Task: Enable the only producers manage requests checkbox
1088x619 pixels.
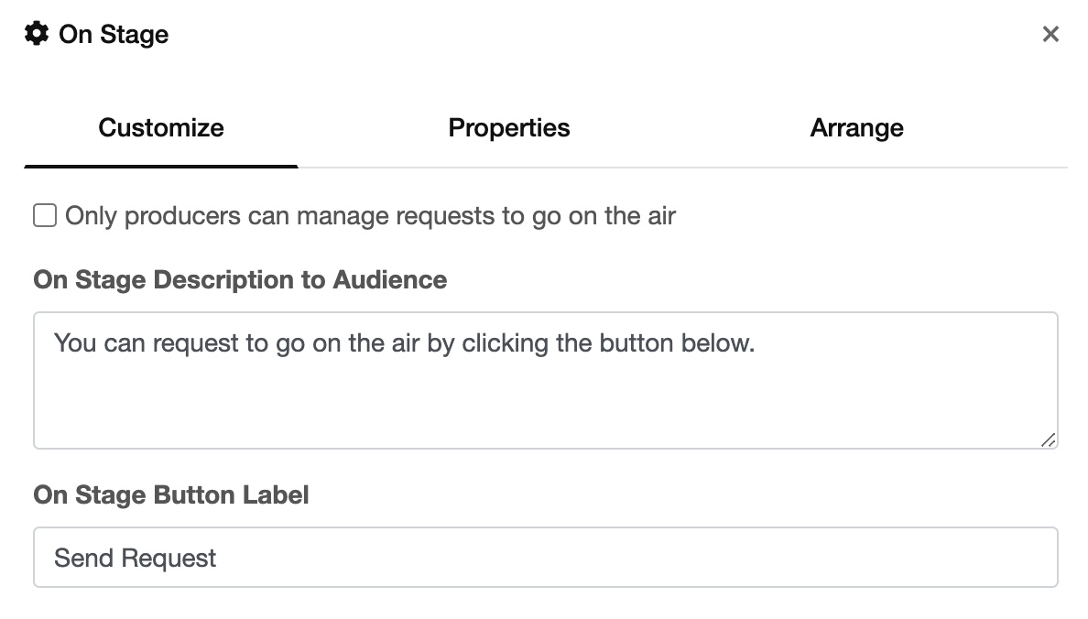Action: [x=45, y=216]
